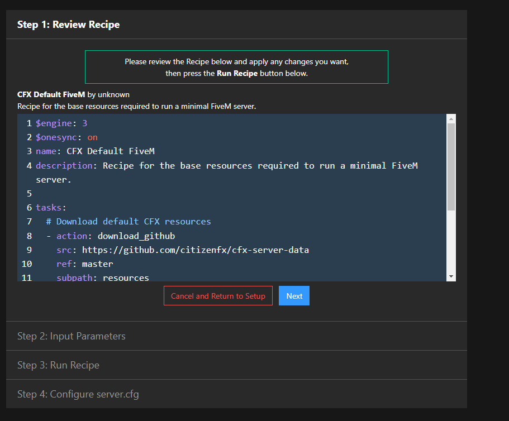Image resolution: width=509 pixels, height=421 pixels.
Task: Expand Step 3: Run Recipe section
Action: click(236, 365)
